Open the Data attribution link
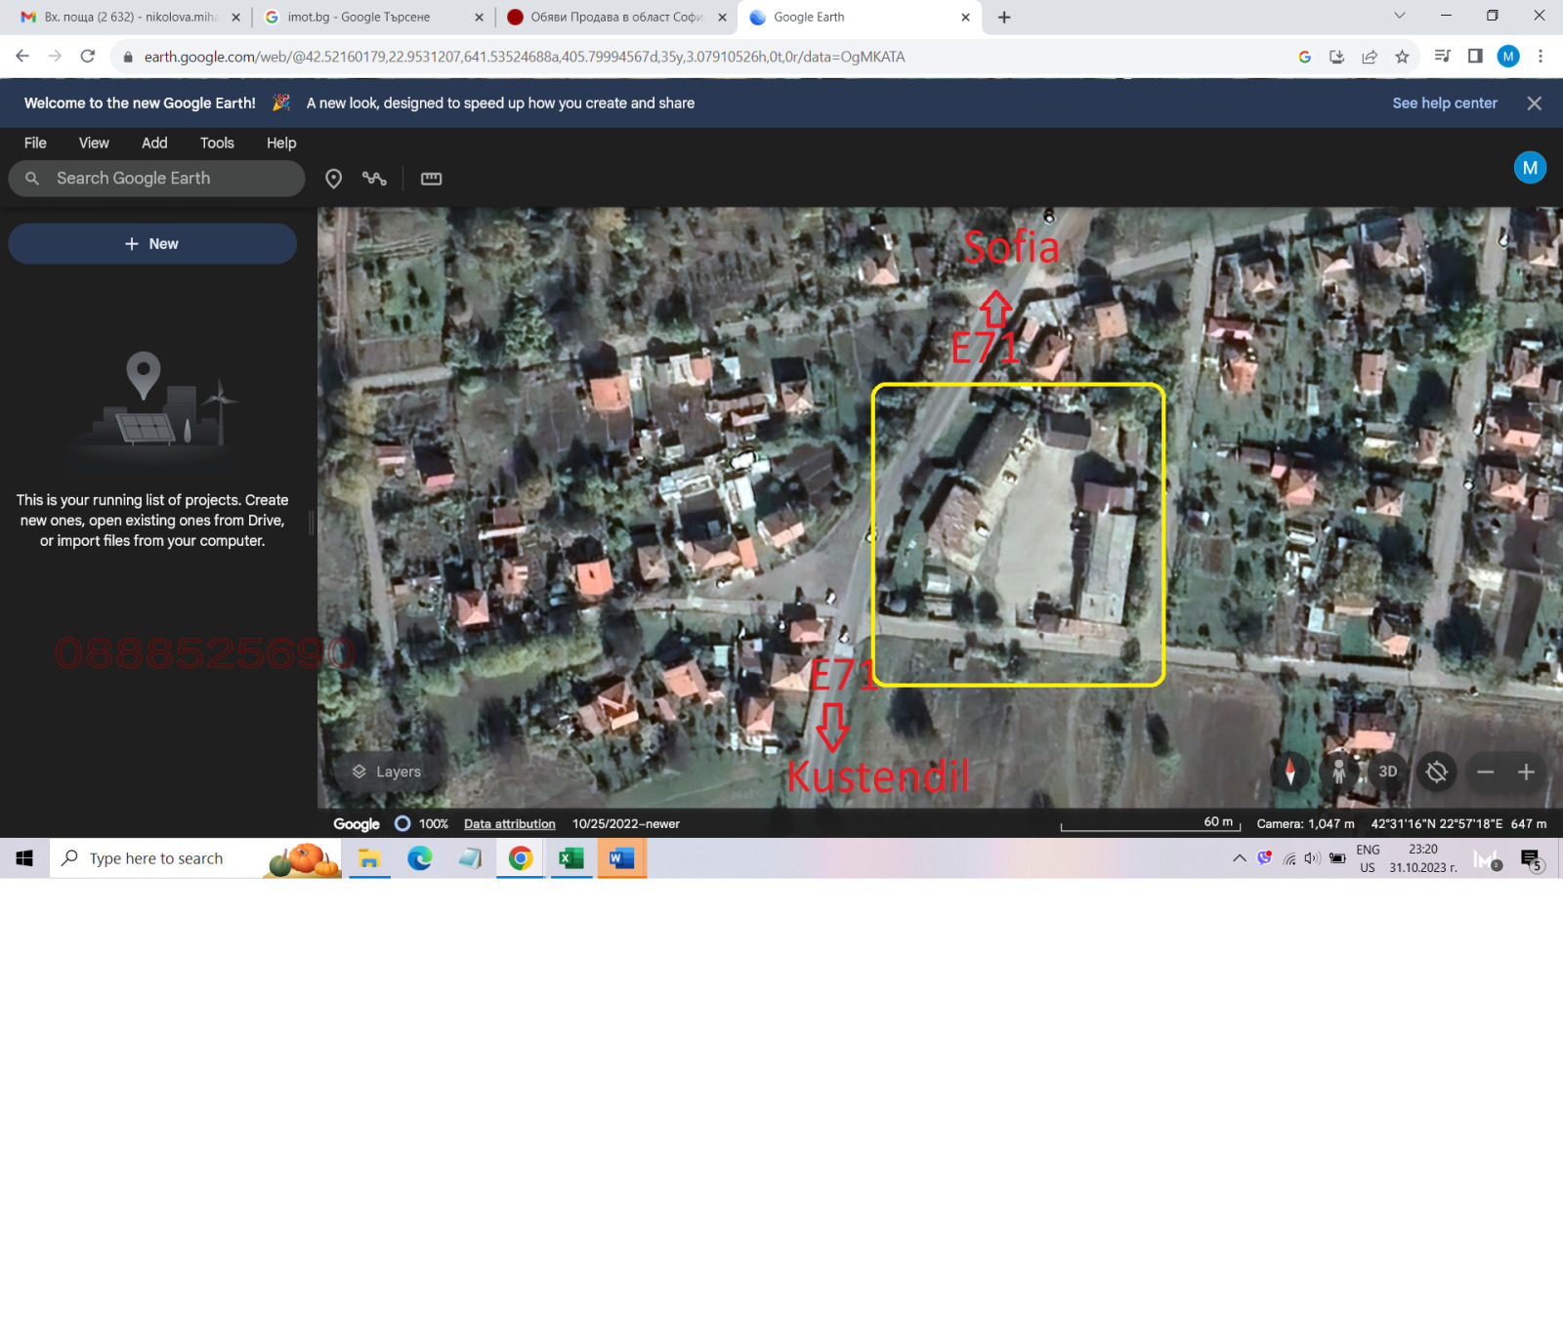This screenshot has height=1334, width=1563. 509,823
